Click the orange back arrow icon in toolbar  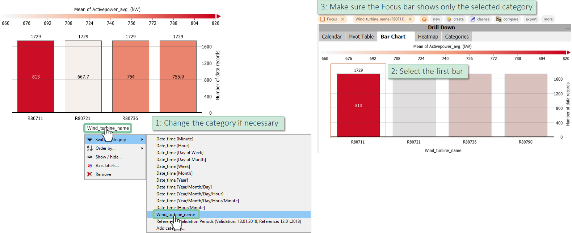pos(424,19)
